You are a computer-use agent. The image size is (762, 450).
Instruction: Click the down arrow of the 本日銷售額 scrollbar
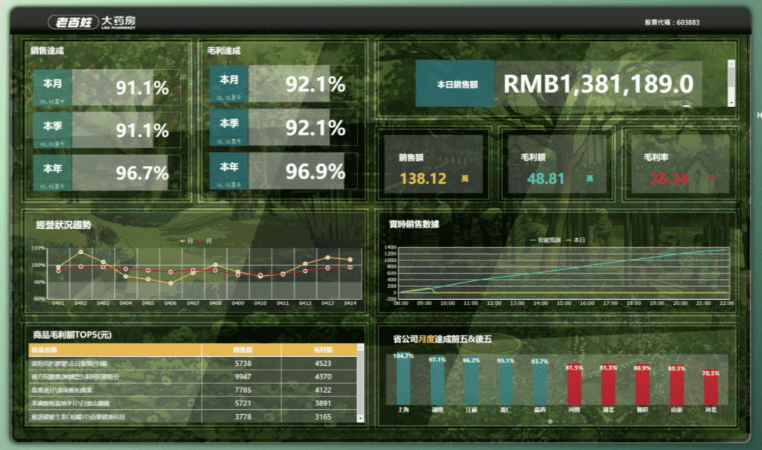[731, 103]
